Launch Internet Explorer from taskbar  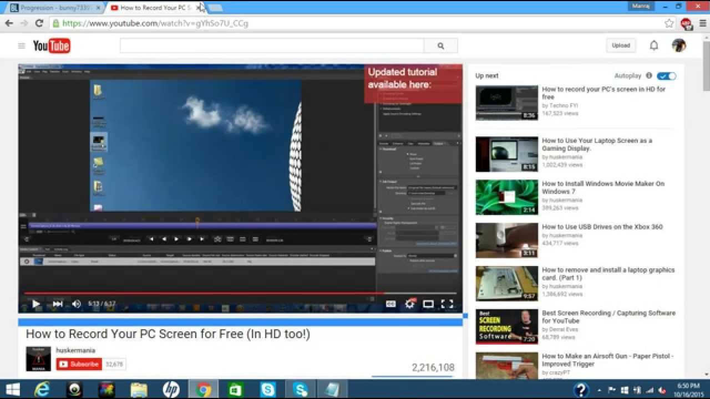42,390
